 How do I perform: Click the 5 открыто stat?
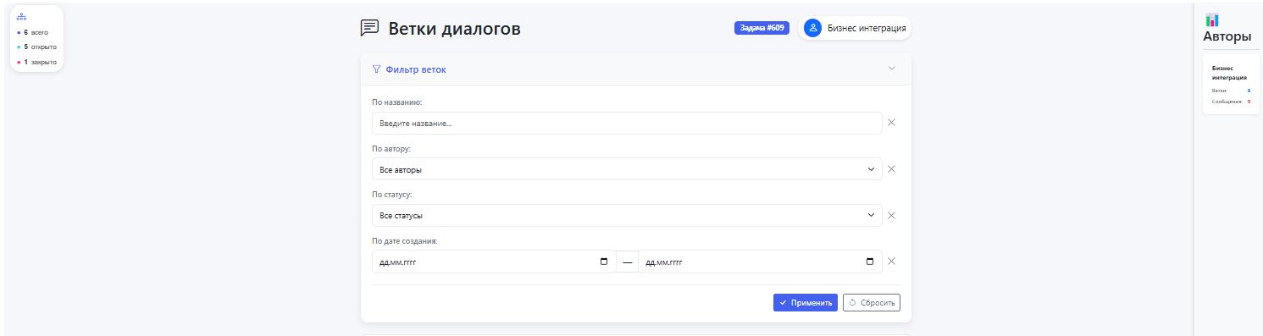(x=36, y=47)
